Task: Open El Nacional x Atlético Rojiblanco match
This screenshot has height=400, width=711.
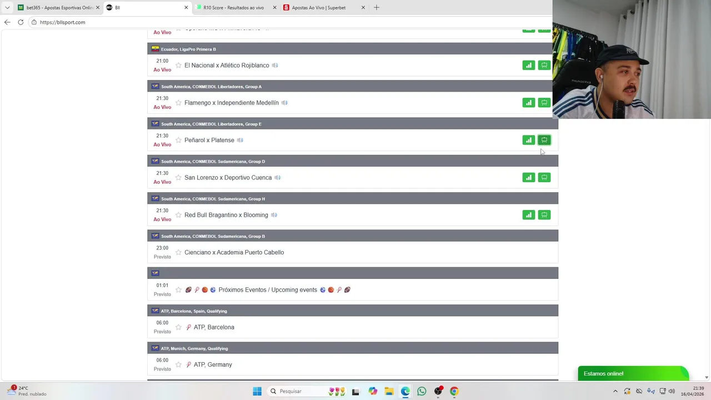Action: click(227, 66)
